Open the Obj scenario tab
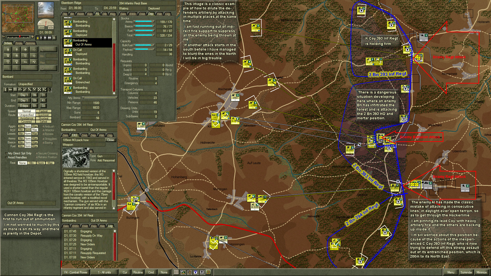This screenshot has width=491, height=276. point(65,14)
